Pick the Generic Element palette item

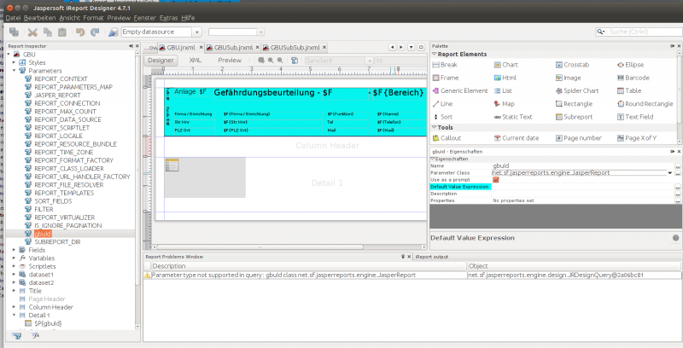coord(460,91)
